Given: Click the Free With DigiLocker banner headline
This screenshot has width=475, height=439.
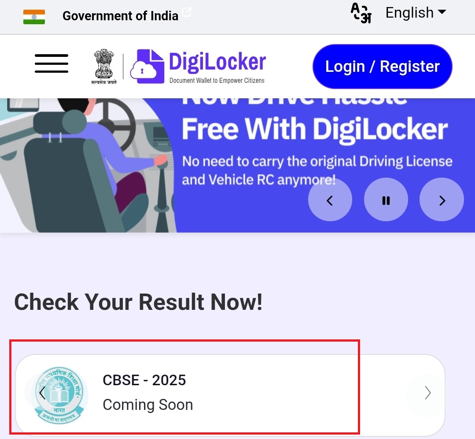Looking at the screenshot, I should coord(315,129).
